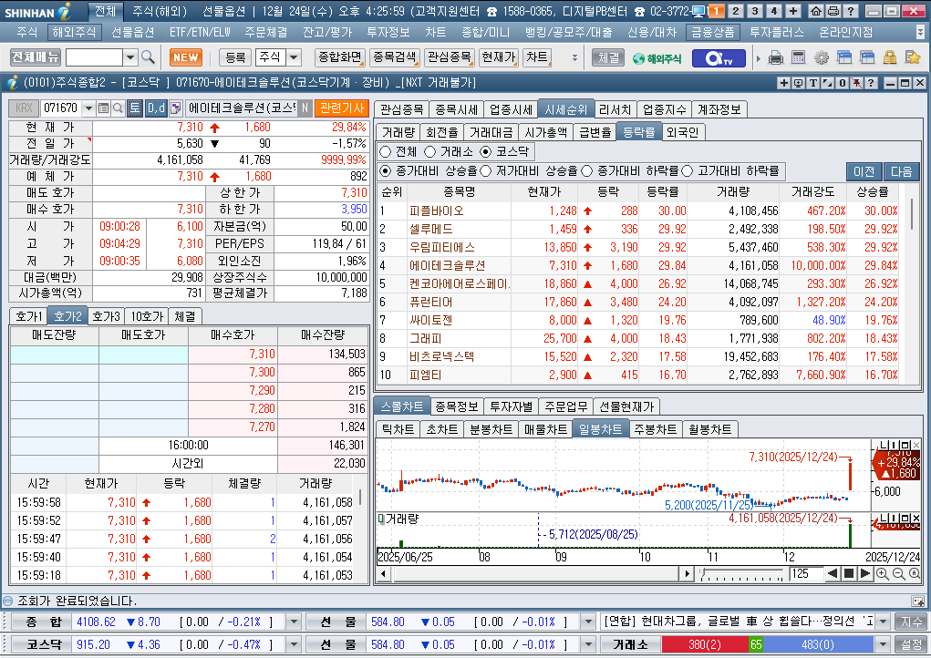Open the star favorites icon in toolbar
This screenshot has width=931, height=658.
click(913, 57)
